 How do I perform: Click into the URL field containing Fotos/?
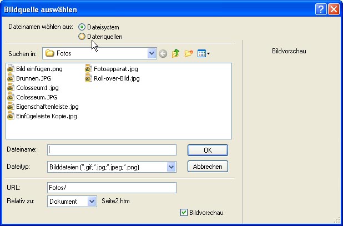pos(112,188)
